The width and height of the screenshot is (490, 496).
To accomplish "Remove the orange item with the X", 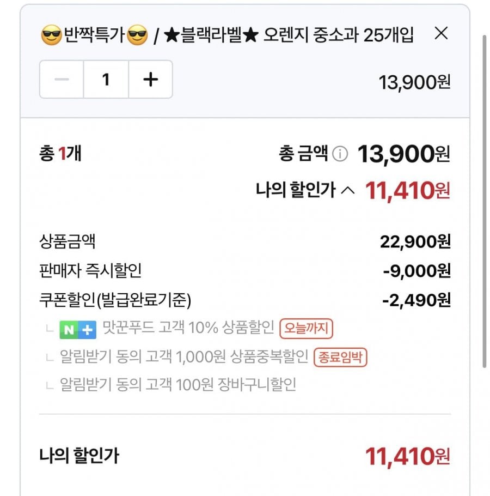I will [441, 34].
